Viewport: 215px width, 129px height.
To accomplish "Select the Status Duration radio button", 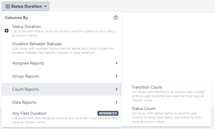I will pyautogui.click(x=7, y=31).
